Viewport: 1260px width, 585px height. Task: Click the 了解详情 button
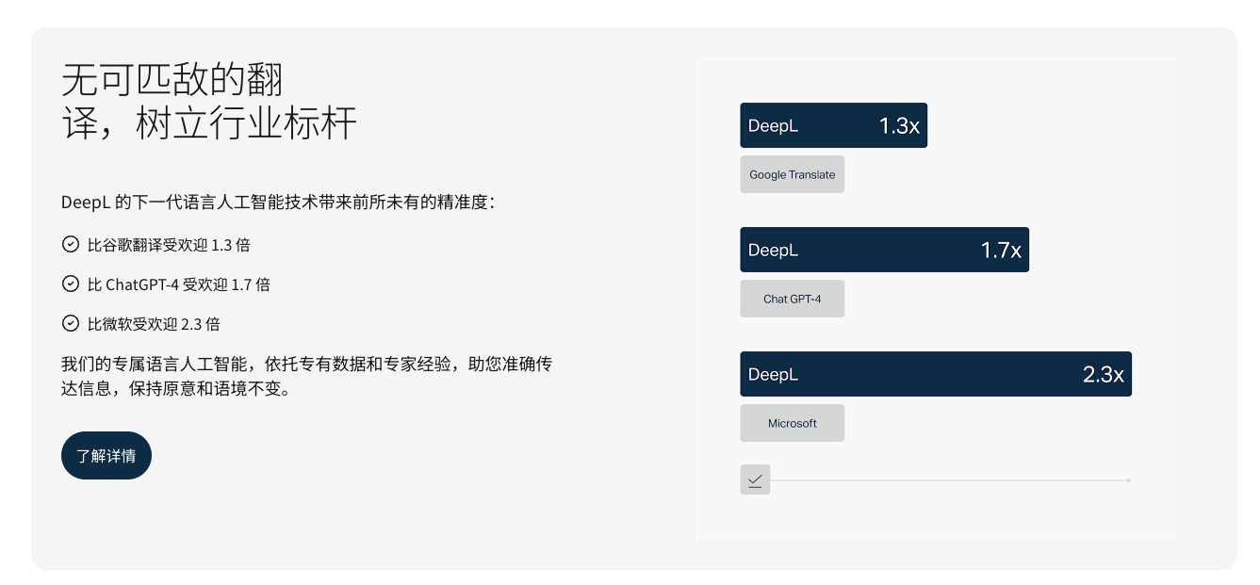coord(106,456)
